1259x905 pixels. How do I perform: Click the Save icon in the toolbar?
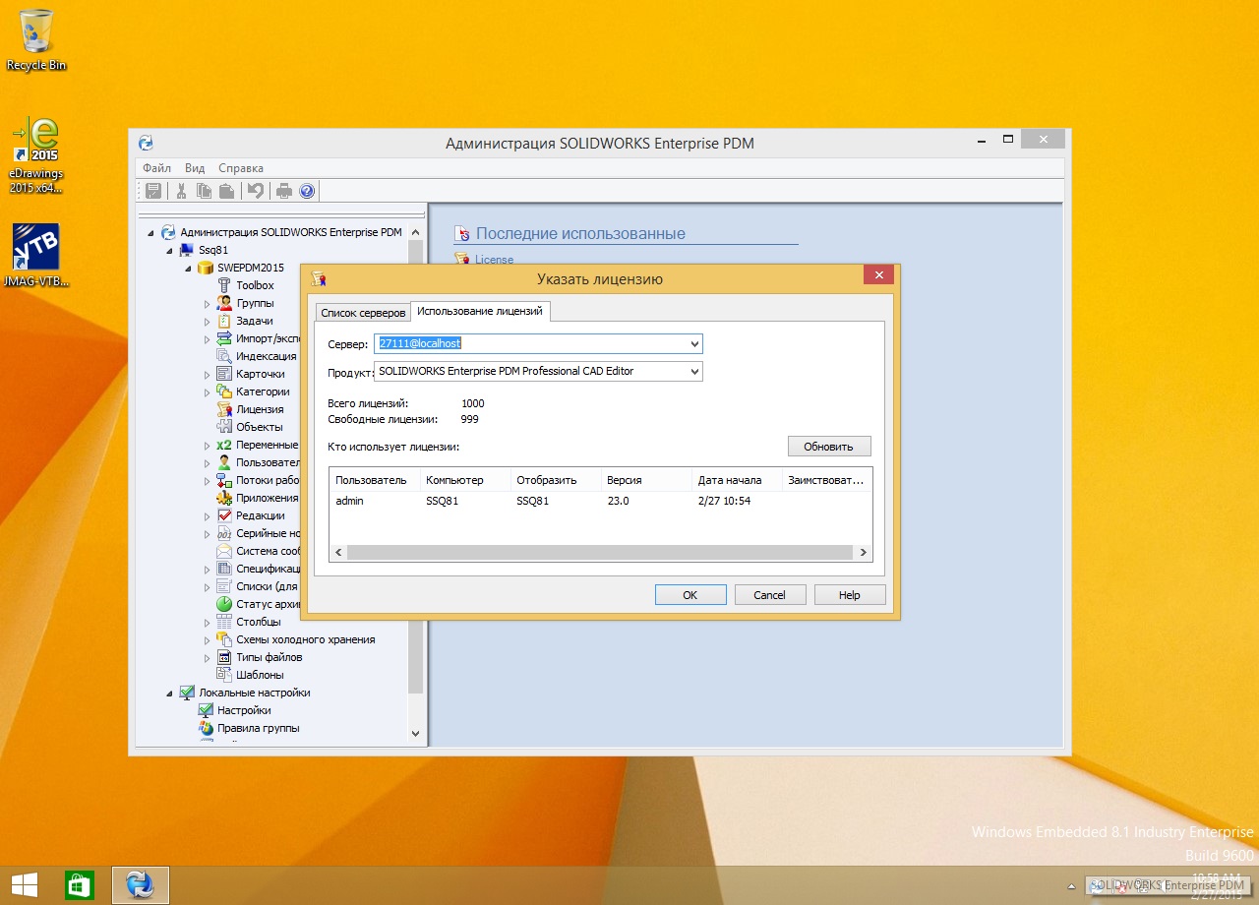click(x=153, y=191)
